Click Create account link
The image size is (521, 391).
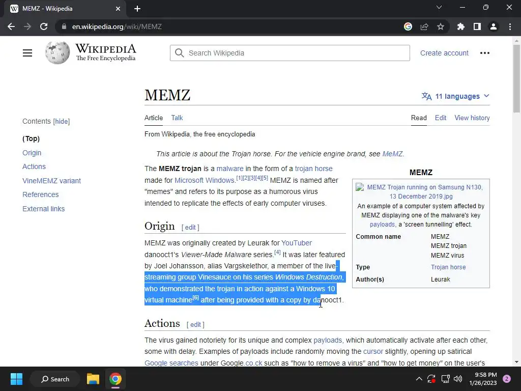[444, 53]
